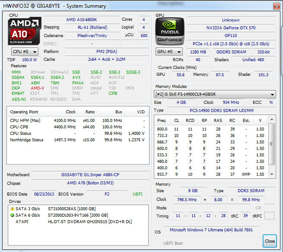Click the FM2 (PGA) platform field
The height and width of the screenshot is (252, 283).
pyautogui.click(x=107, y=52)
